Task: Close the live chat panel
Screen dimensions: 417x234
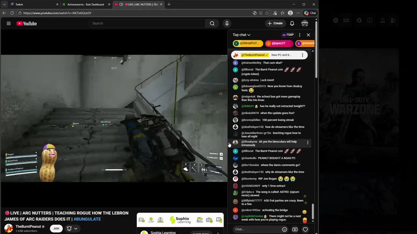Action: pos(309,35)
